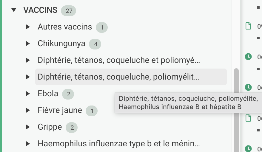Select Diphtérie, tétanos, coqueluche et poliomyé… item
This screenshot has width=262, height=152.
[x=118, y=61]
